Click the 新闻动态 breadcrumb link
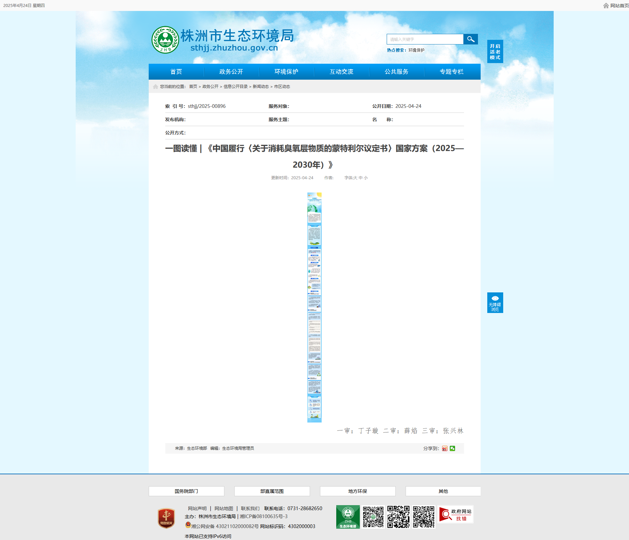This screenshot has width=629, height=540. [261, 87]
